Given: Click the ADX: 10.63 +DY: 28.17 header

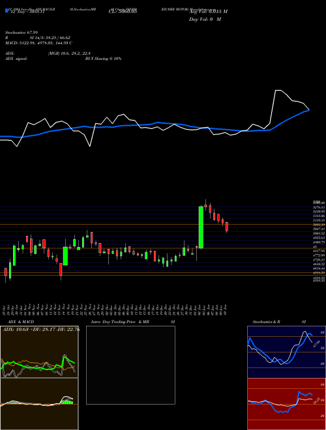Looking at the screenshot, I should coord(41,330).
